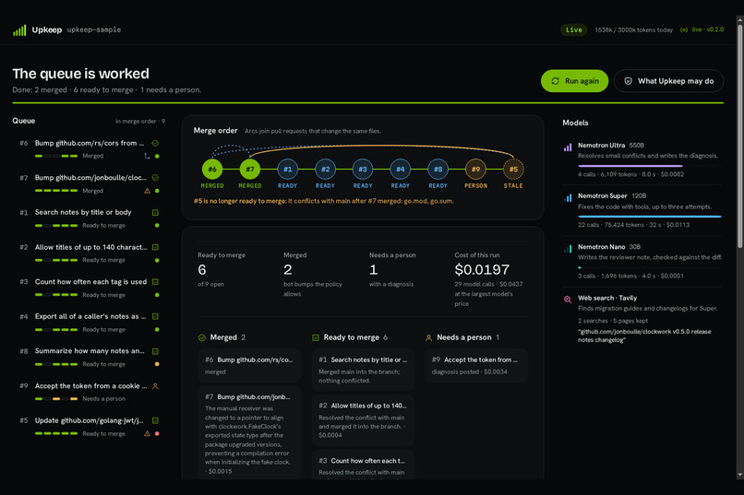Image resolution: width=744 pixels, height=495 pixels.
Task: Select merge order node #8
Action: tap(438, 169)
